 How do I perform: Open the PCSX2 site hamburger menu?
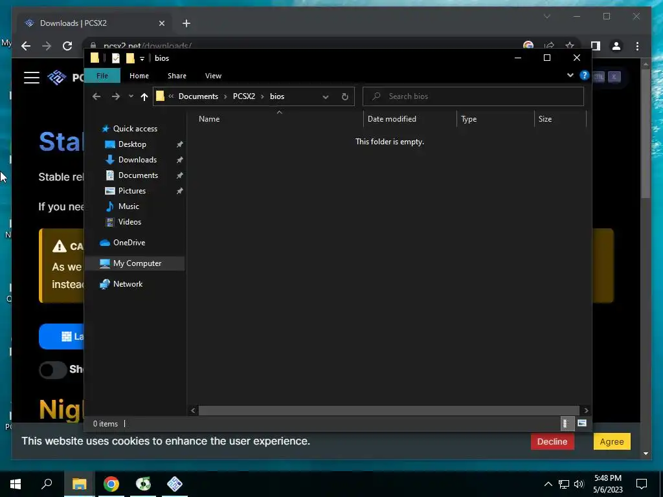point(32,78)
